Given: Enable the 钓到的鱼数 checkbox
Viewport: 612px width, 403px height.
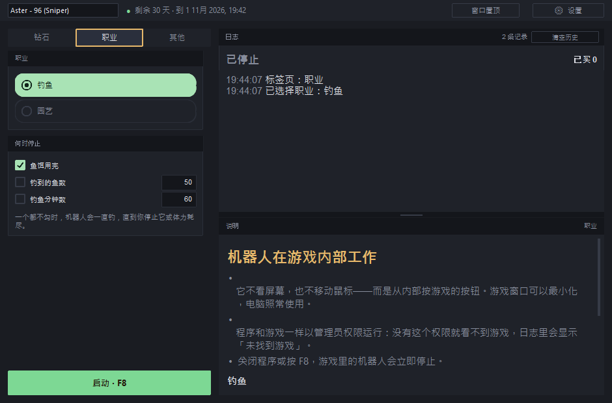Looking at the screenshot, I should pyautogui.click(x=20, y=182).
